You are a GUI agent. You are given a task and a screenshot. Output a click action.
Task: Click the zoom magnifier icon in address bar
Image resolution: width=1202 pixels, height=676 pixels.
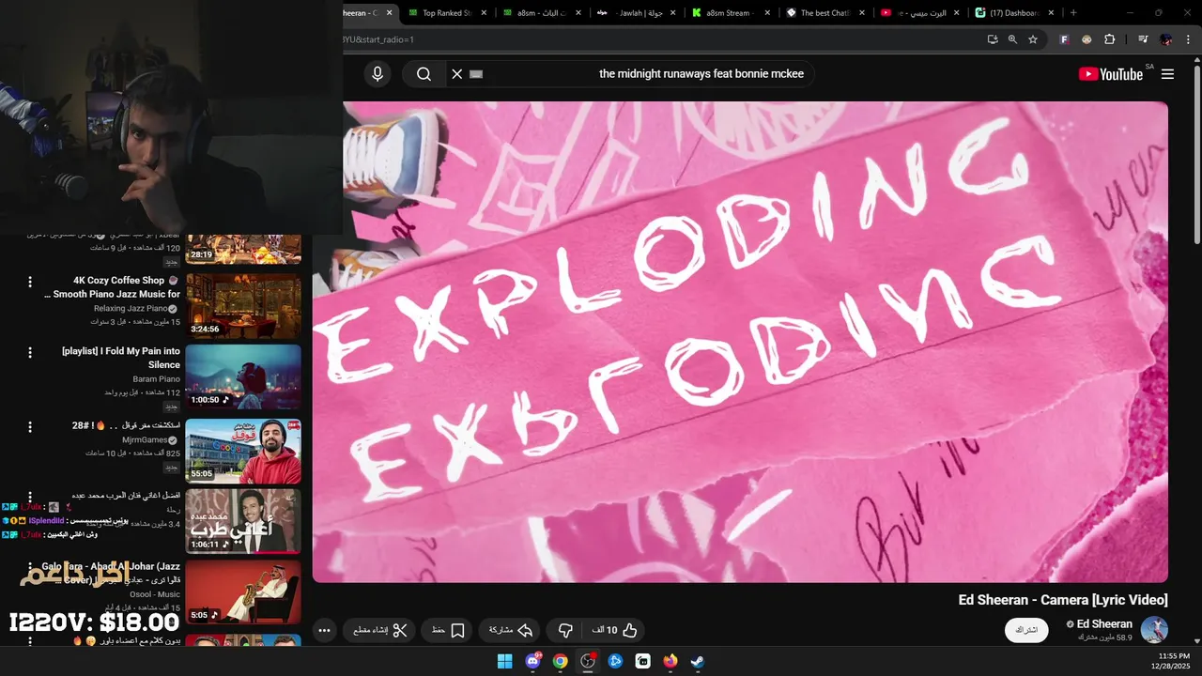(1012, 39)
